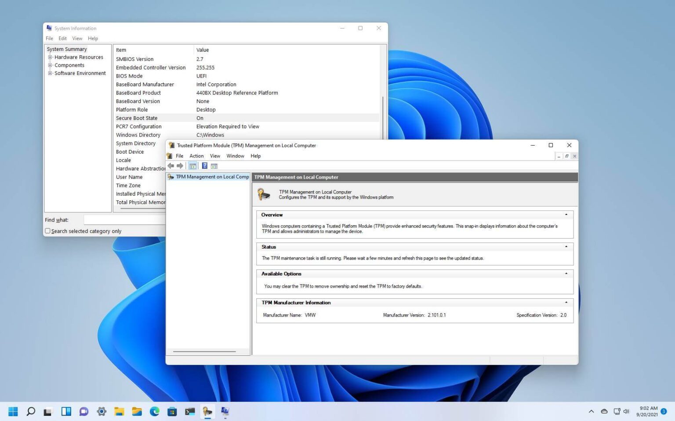Collapse the TPM Manufacturer Information section
675x421 pixels.
tap(566, 302)
